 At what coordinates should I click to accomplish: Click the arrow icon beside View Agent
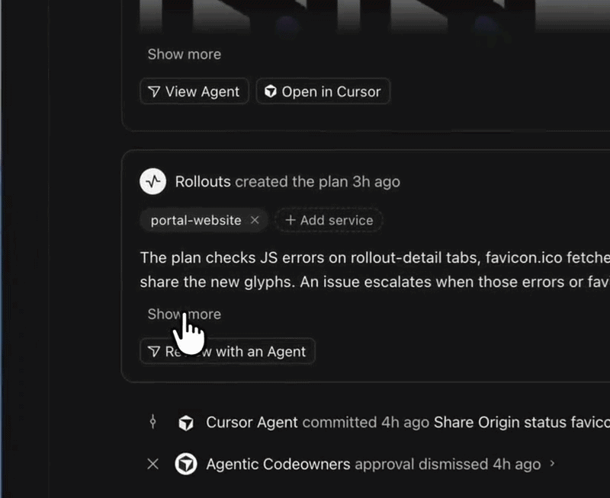(x=154, y=91)
